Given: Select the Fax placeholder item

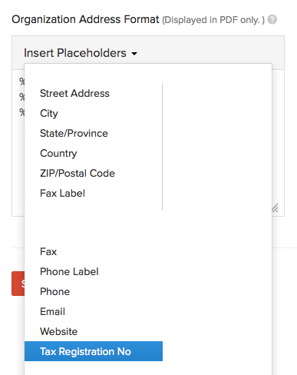Looking at the screenshot, I should pyautogui.click(x=94, y=251).
